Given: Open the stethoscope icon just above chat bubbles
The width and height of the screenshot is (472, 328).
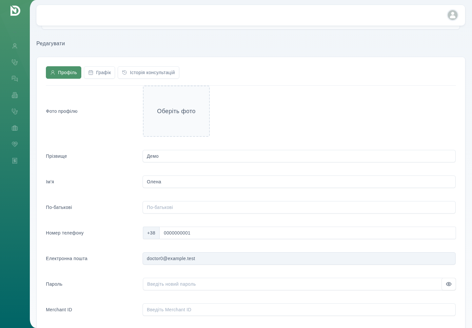Looking at the screenshot, I should tap(15, 62).
